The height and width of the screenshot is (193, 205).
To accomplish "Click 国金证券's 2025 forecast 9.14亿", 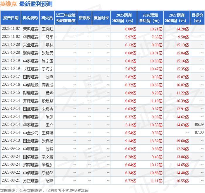I will coord(131,141).
